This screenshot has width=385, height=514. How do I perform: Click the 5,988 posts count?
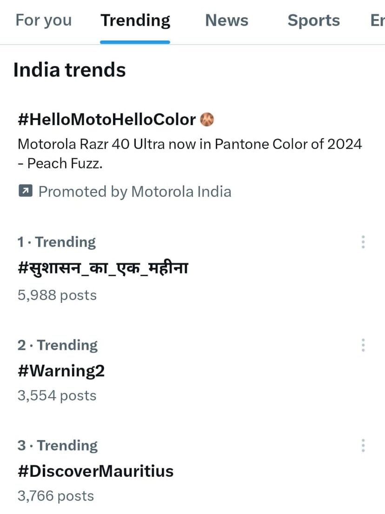(x=57, y=295)
